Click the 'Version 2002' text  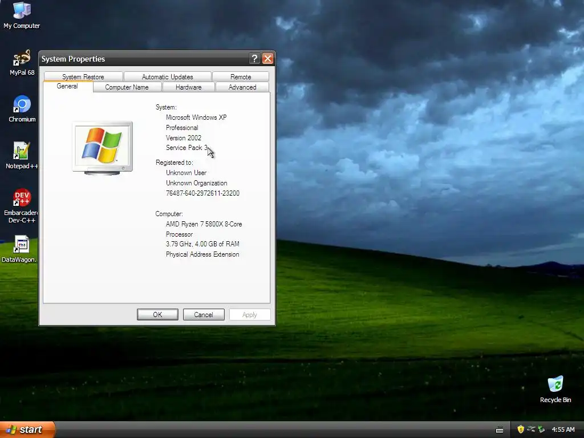(x=183, y=138)
